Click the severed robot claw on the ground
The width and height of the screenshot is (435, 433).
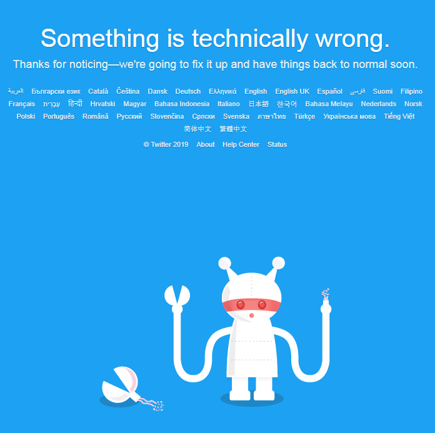click(131, 389)
